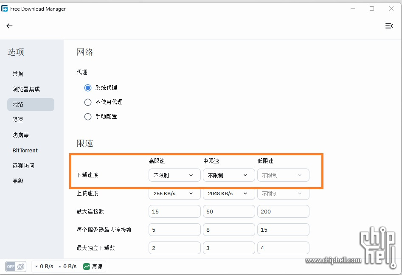The width and height of the screenshot is (402, 275).
Task: Open the 远程访问 settings page
Action: pyautogui.click(x=23, y=166)
